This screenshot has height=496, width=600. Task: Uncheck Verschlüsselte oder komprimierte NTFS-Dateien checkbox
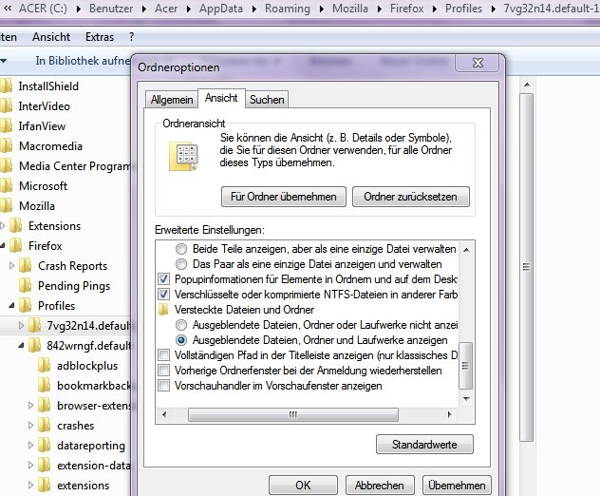point(164,295)
